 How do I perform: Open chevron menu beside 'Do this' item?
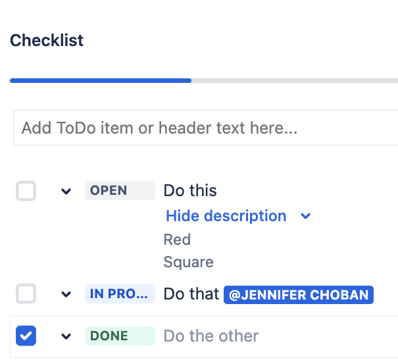tap(66, 192)
